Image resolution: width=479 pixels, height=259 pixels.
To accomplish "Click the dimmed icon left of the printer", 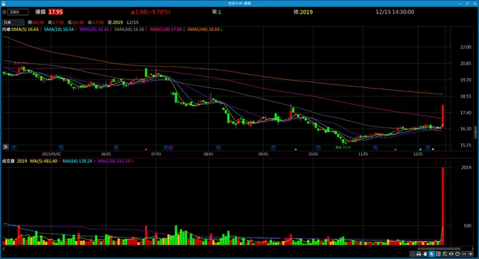I will pyautogui.click(x=412, y=254).
